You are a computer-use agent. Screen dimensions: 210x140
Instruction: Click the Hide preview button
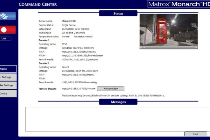(x=111, y=89)
